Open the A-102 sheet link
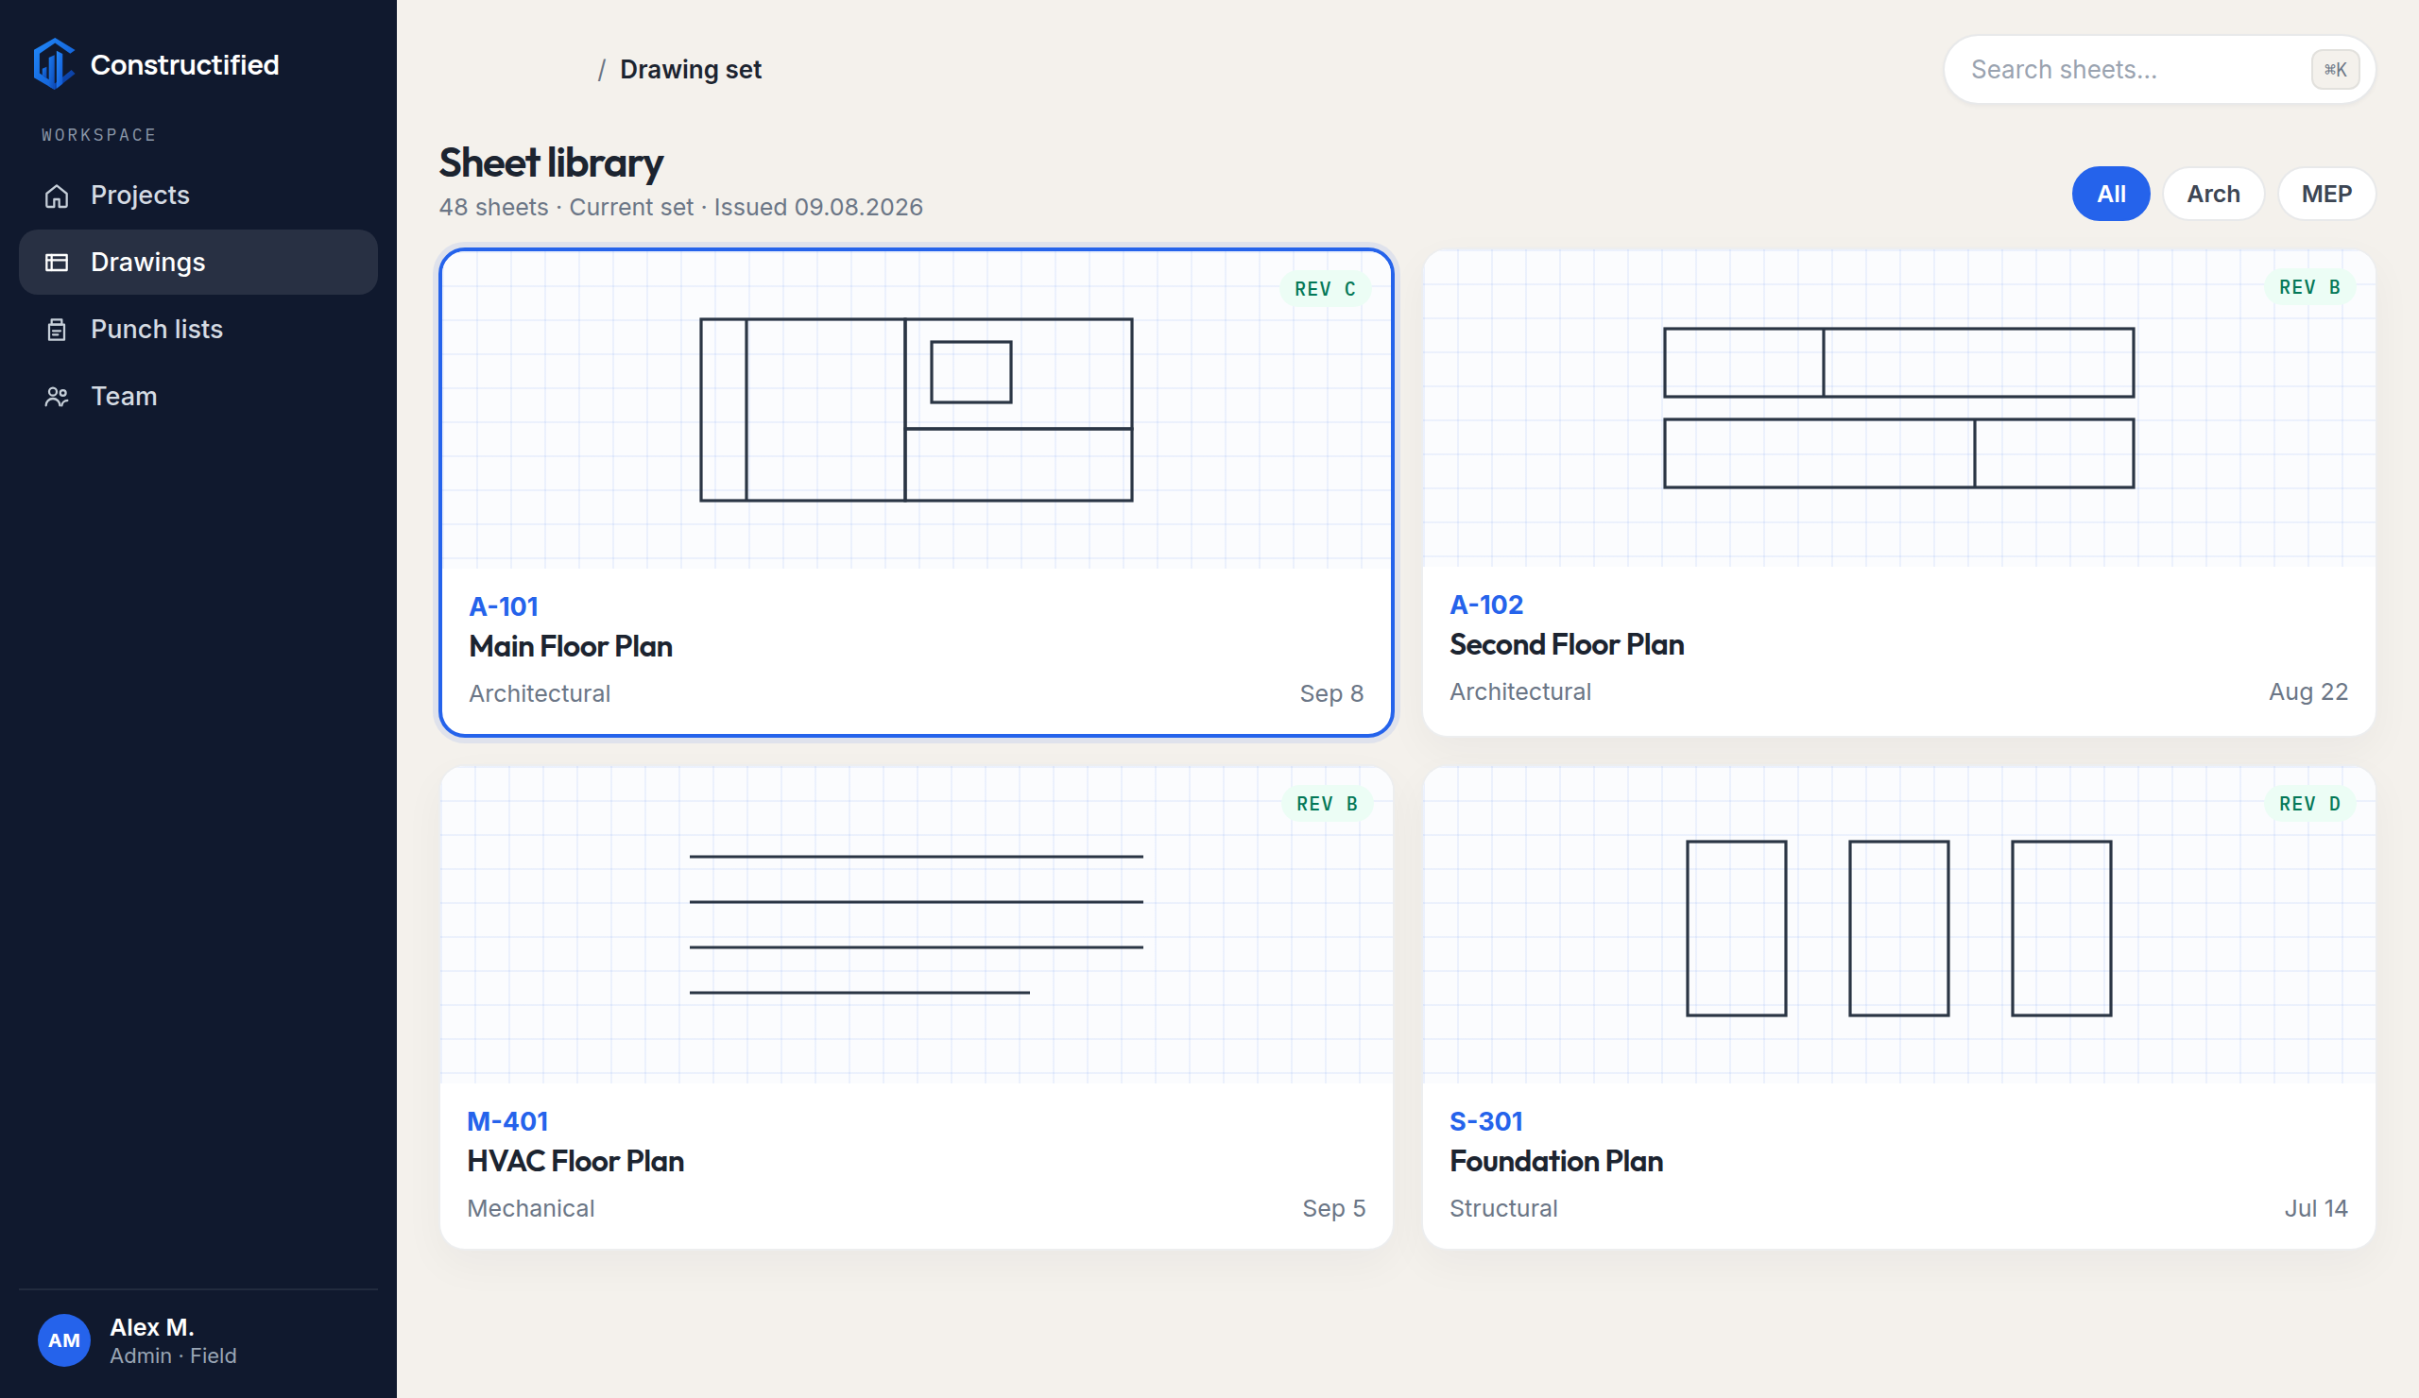The width and height of the screenshot is (2419, 1398). click(1486, 605)
